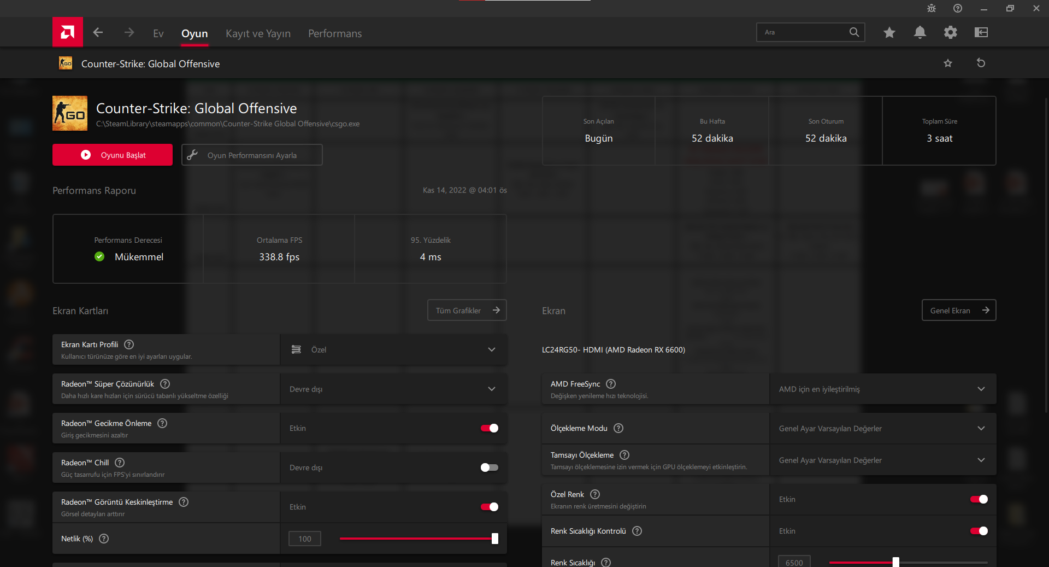Click the Ortalama FPS value 338.8 fps
Viewport: 1049px width, 567px height.
279,257
